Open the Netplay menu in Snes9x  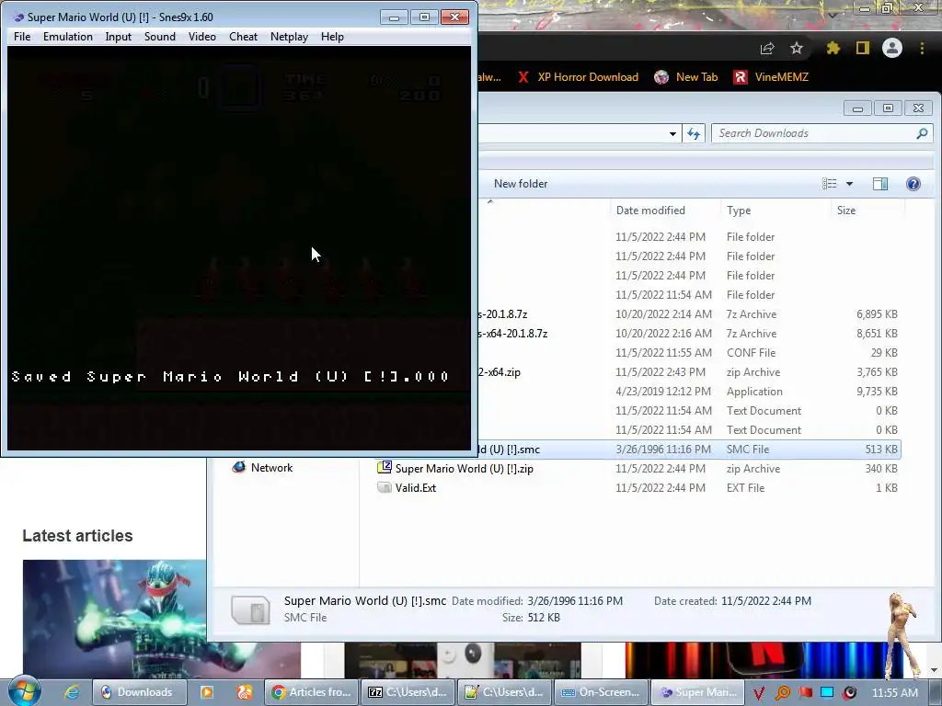289,37
